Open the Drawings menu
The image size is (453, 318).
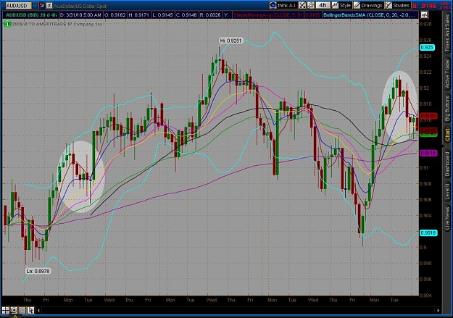click(x=368, y=5)
